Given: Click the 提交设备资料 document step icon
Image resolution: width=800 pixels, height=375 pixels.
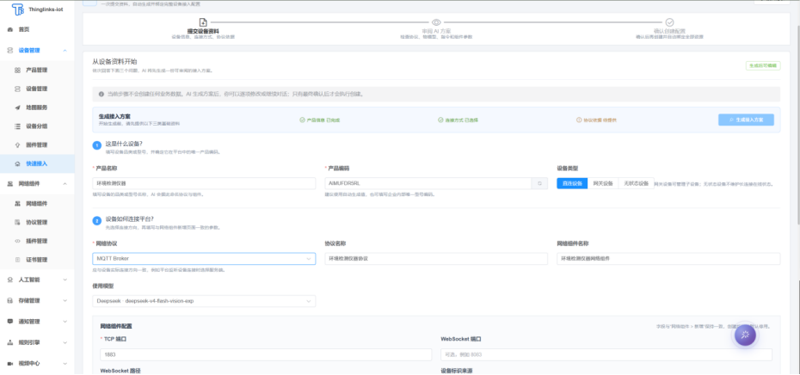Looking at the screenshot, I should (203, 22).
